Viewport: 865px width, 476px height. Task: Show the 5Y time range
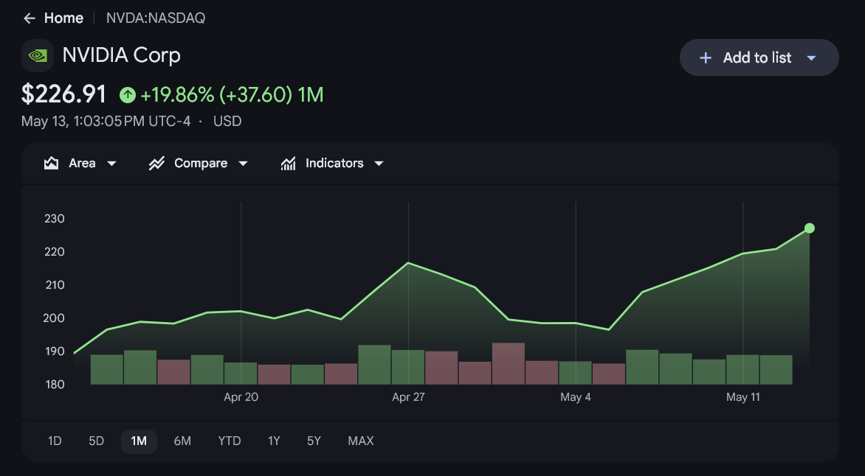pyautogui.click(x=314, y=441)
